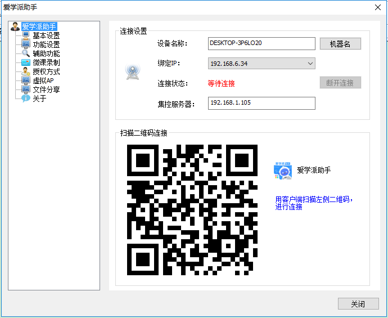Screen dimensions: 388x318
Task: Click the 扫描二维码连接 group title
Action: click(x=143, y=133)
